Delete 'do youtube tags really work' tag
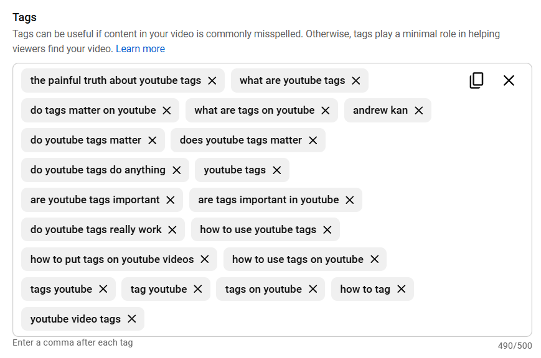The image size is (541, 358). 172,230
